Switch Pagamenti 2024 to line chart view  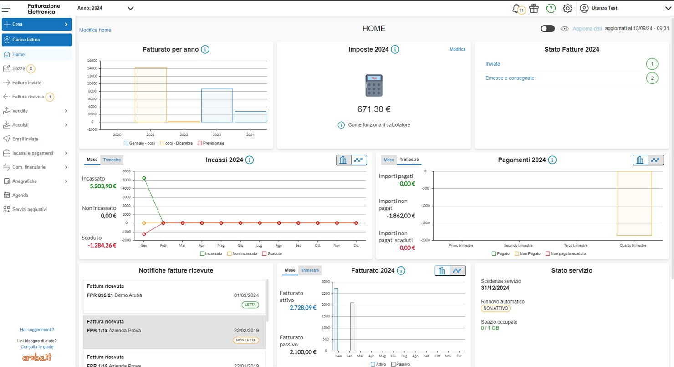point(656,160)
